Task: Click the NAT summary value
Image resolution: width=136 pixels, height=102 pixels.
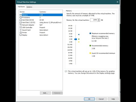Action: pos(41,25)
